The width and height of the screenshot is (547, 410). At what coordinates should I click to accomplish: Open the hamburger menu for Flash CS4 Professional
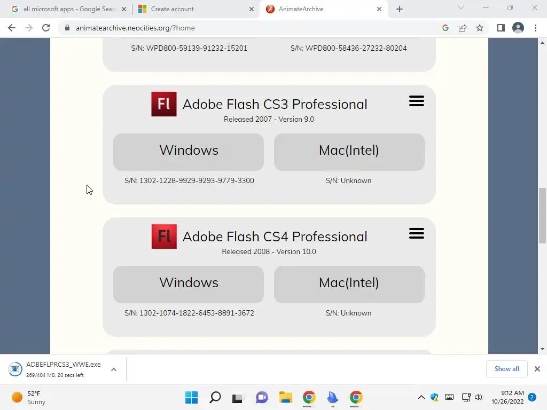(x=417, y=234)
